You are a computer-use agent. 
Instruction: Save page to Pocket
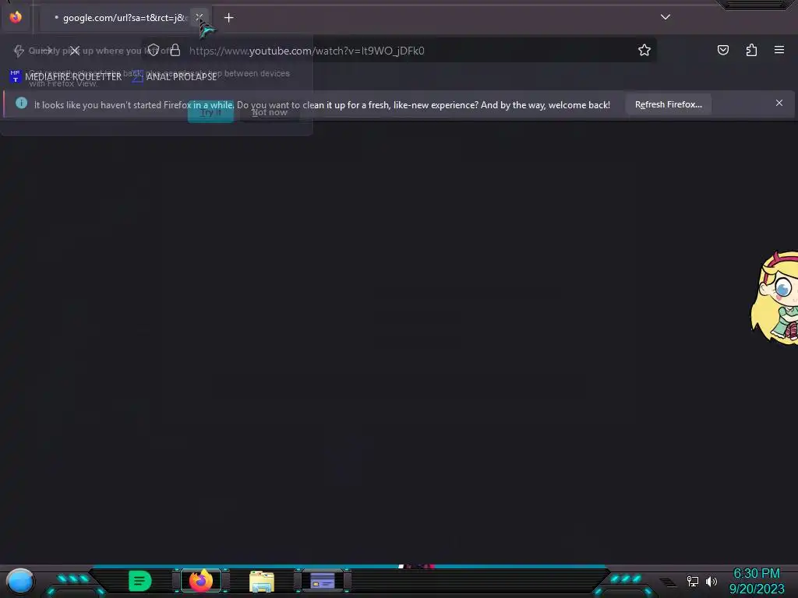coord(722,50)
